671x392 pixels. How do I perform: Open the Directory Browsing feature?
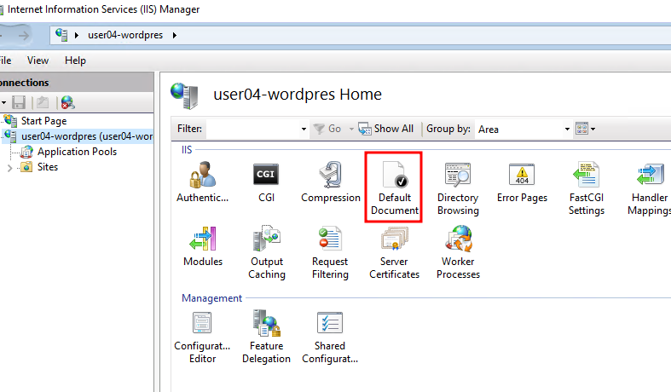point(458,187)
